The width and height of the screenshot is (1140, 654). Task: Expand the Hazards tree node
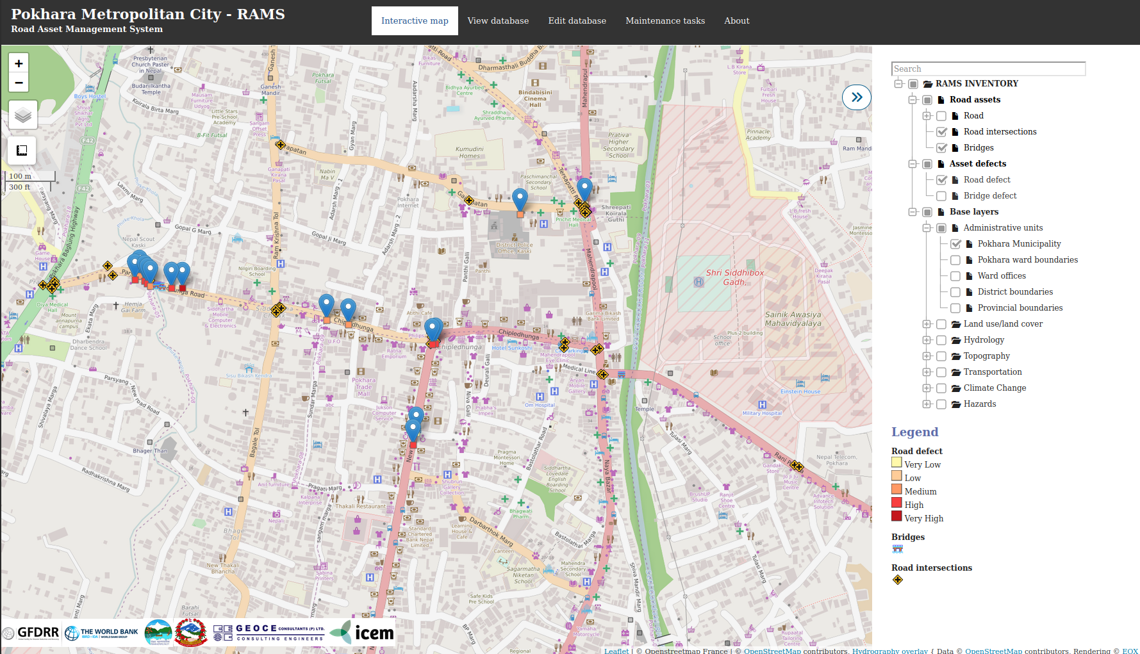927,404
